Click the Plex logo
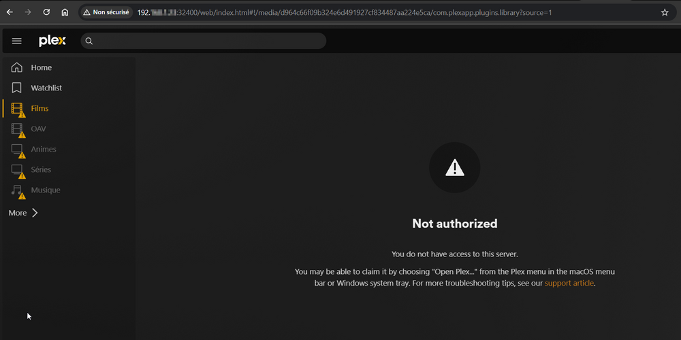 [x=52, y=41]
